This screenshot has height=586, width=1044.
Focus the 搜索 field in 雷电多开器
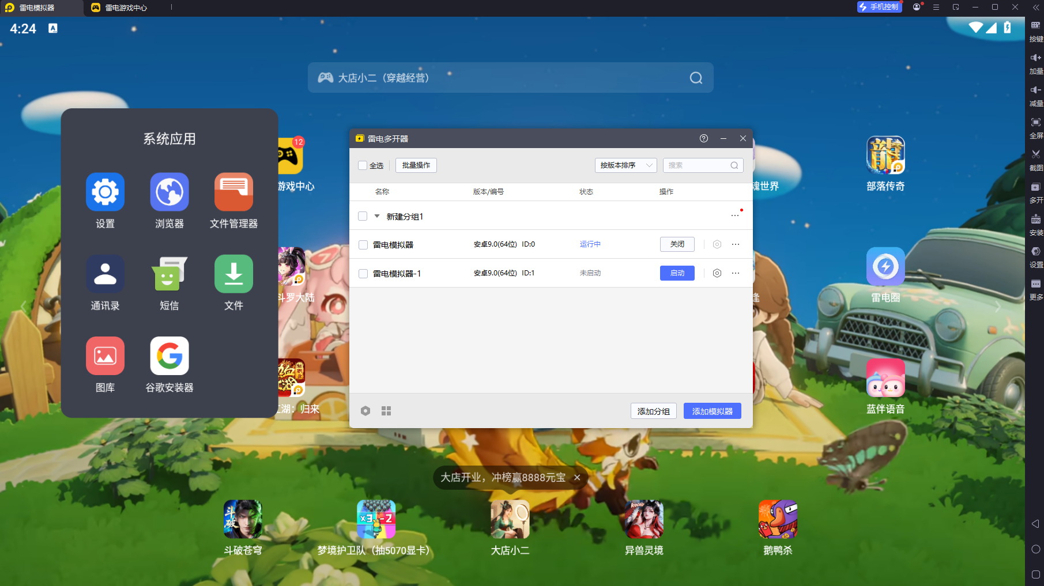tap(703, 165)
